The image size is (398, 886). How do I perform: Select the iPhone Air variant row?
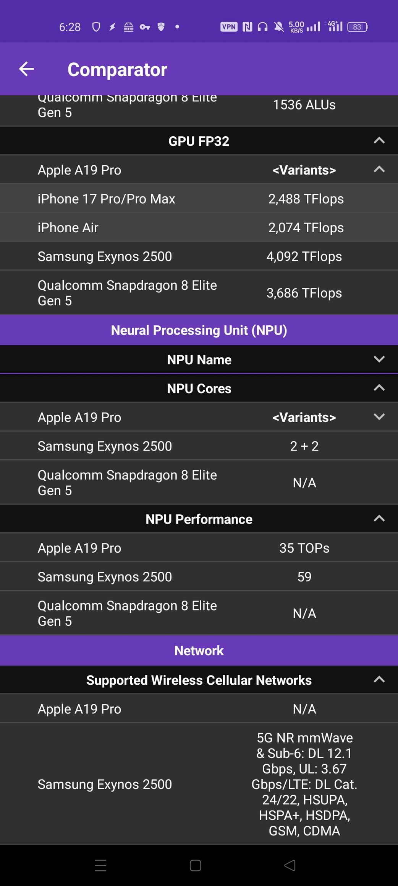pos(199,227)
